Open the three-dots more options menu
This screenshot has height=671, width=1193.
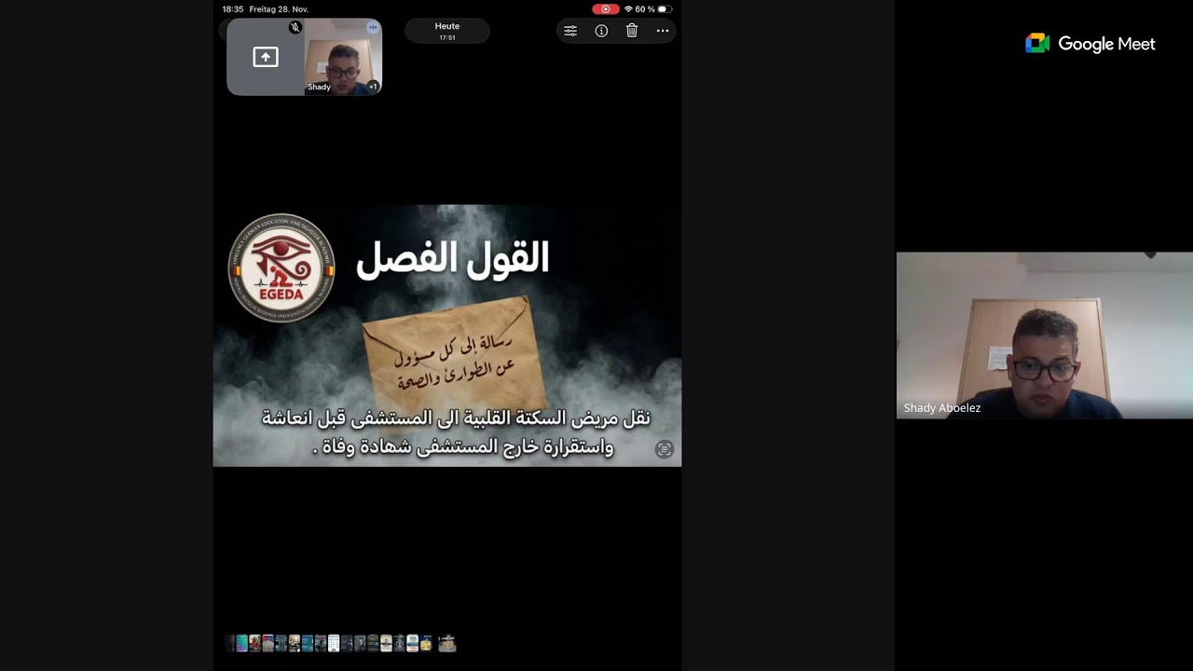click(663, 31)
